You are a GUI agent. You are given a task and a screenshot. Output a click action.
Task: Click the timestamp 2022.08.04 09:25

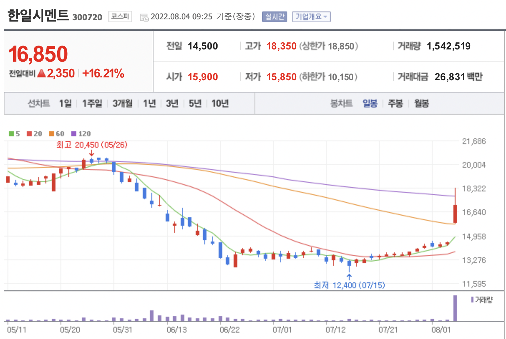(x=181, y=17)
